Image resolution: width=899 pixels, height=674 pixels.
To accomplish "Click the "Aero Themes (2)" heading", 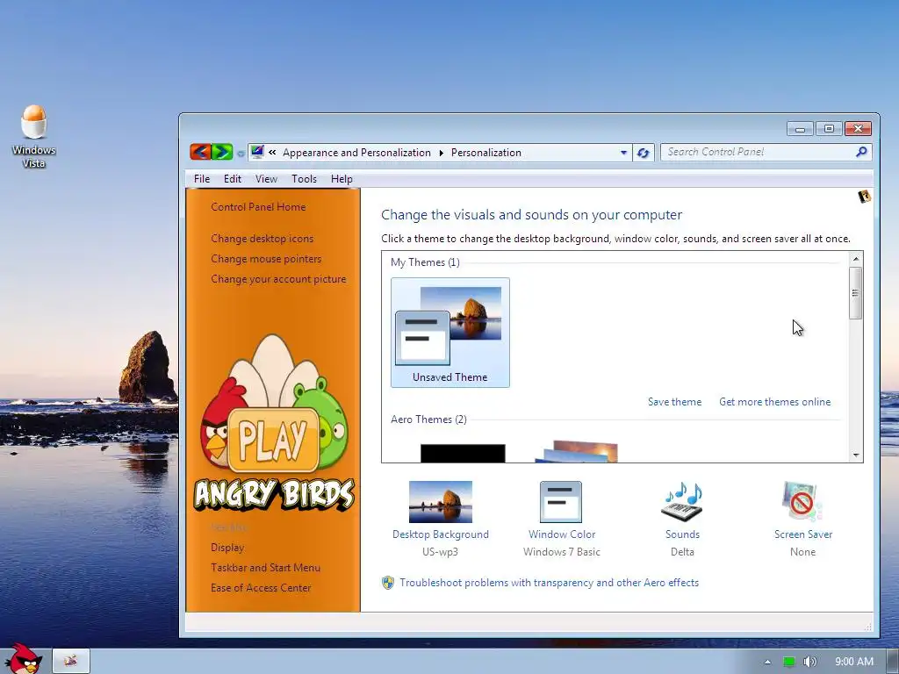I will (428, 419).
